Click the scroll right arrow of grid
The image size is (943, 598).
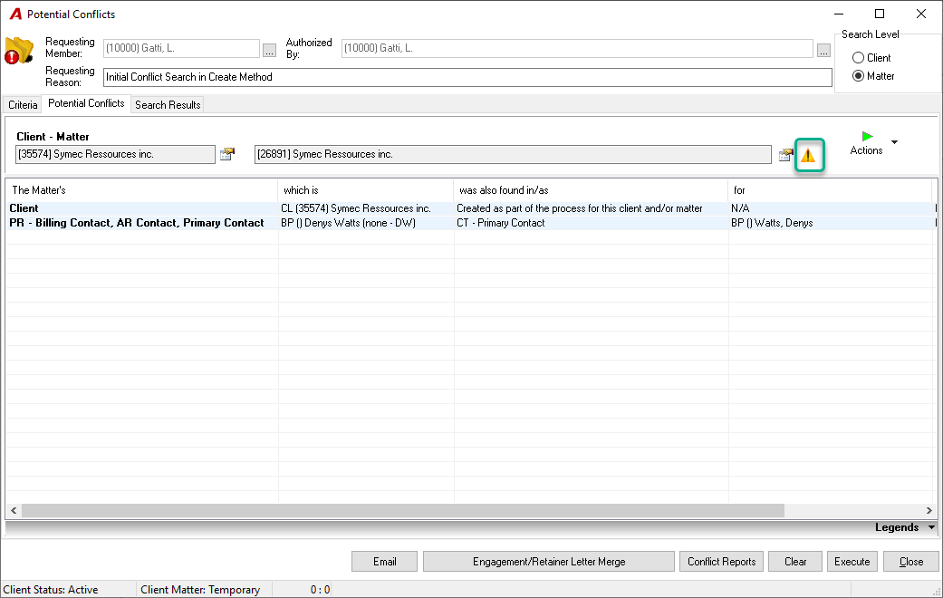(929, 511)
